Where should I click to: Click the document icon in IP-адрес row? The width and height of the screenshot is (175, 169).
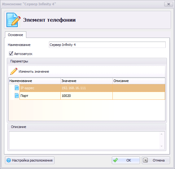pos(17,88)
